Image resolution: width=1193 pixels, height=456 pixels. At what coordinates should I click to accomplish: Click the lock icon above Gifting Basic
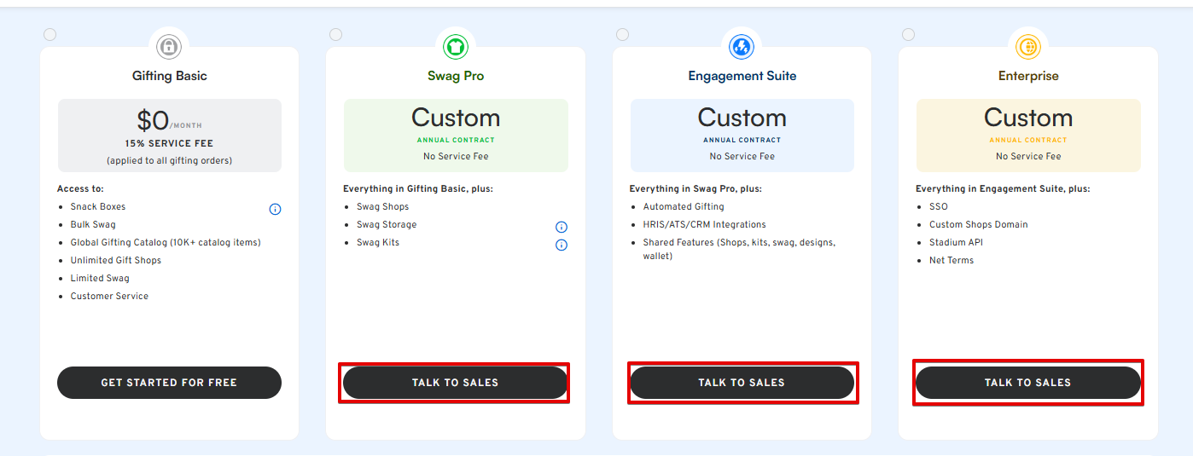point(169,46)
